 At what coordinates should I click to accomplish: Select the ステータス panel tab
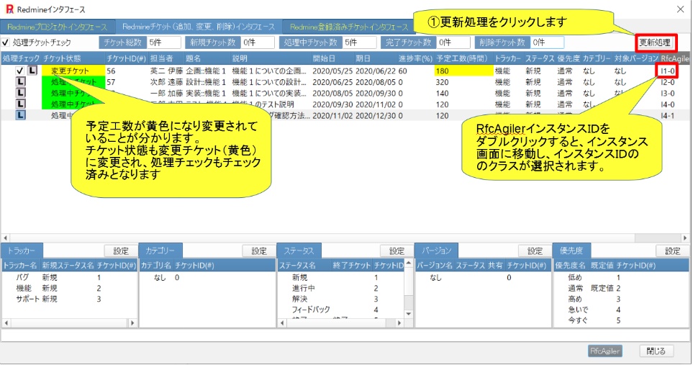(299, 251)
